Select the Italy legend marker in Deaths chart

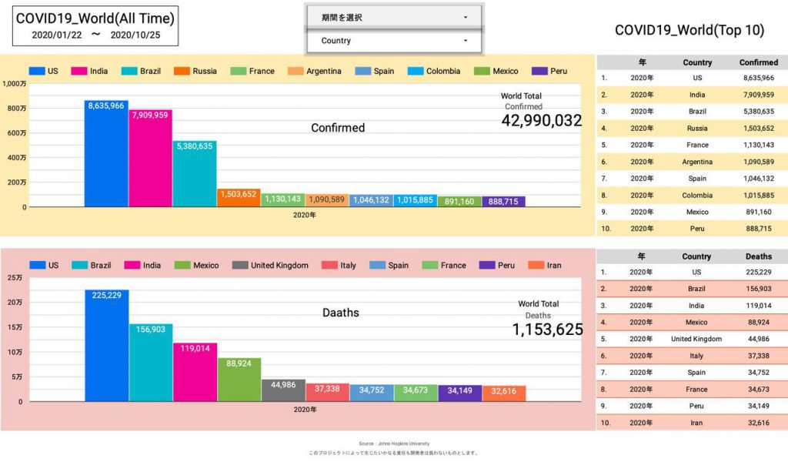tap(329, 265)
